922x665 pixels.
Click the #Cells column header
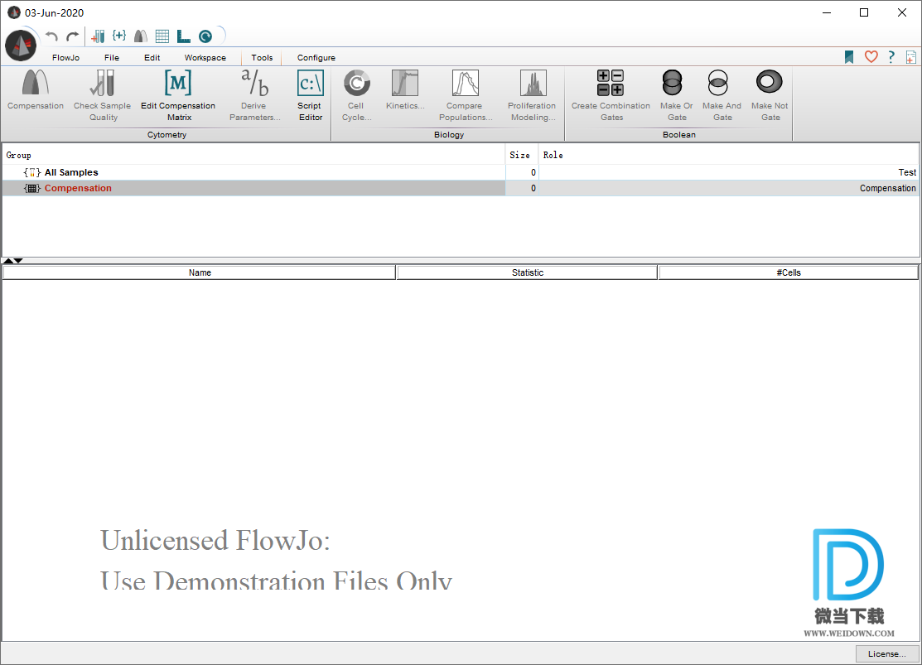[x=788, y=272]
